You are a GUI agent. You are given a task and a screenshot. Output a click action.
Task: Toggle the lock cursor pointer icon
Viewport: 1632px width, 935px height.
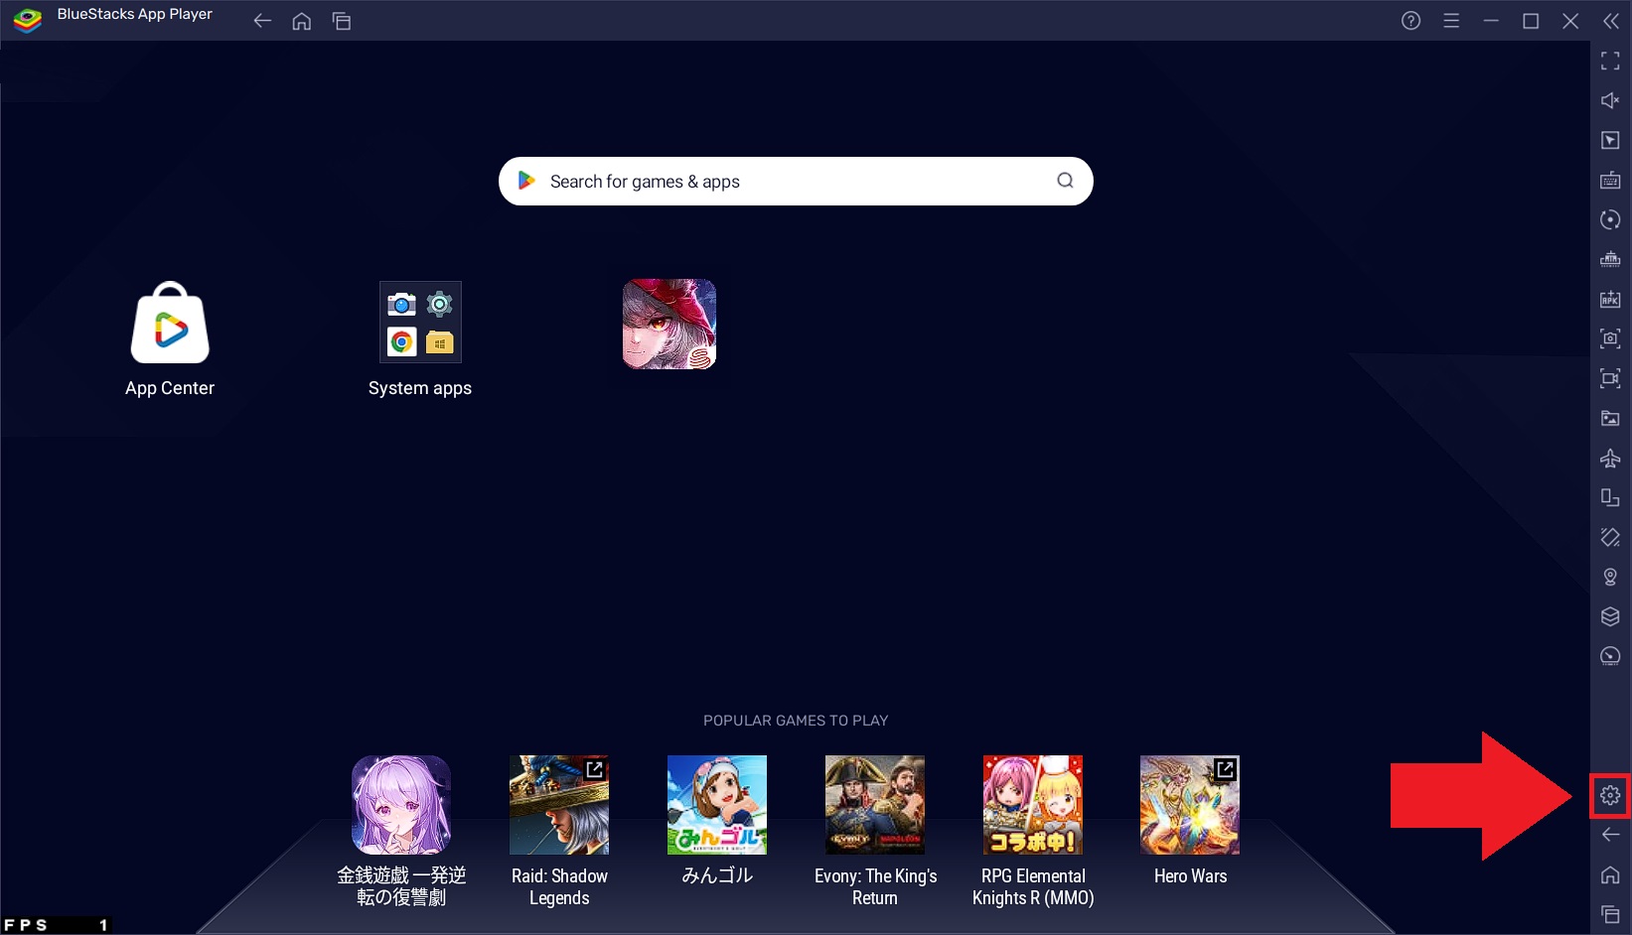click(1610, 140)
